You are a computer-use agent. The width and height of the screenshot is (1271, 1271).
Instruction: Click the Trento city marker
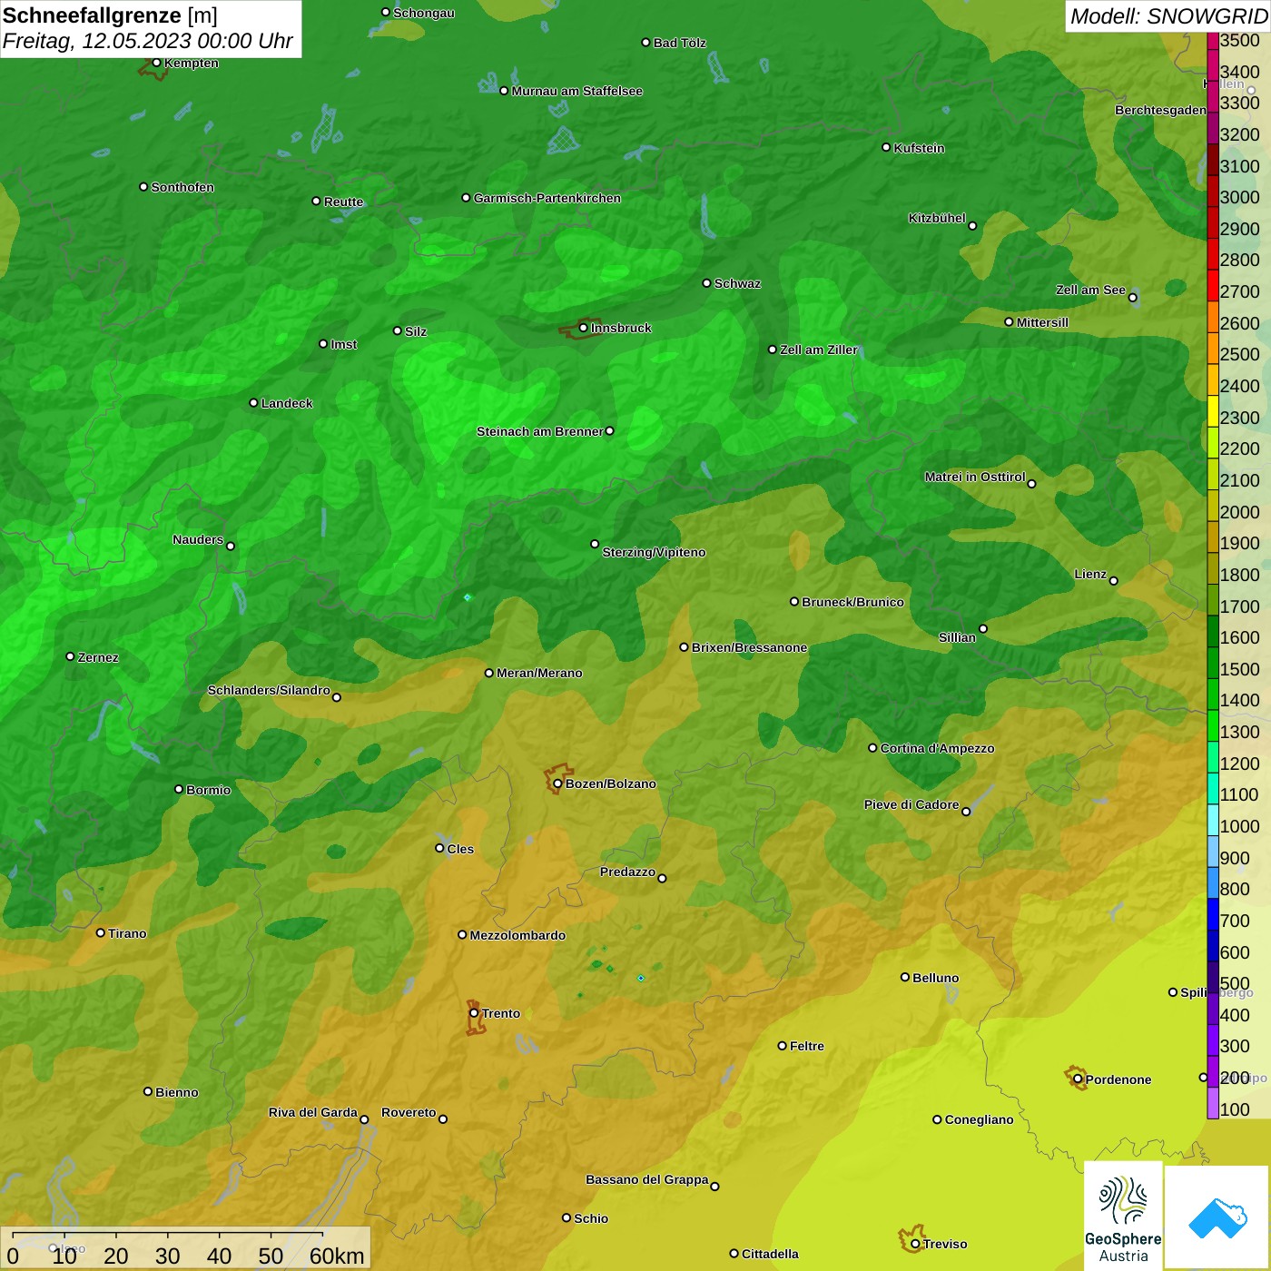point(474,1013)
